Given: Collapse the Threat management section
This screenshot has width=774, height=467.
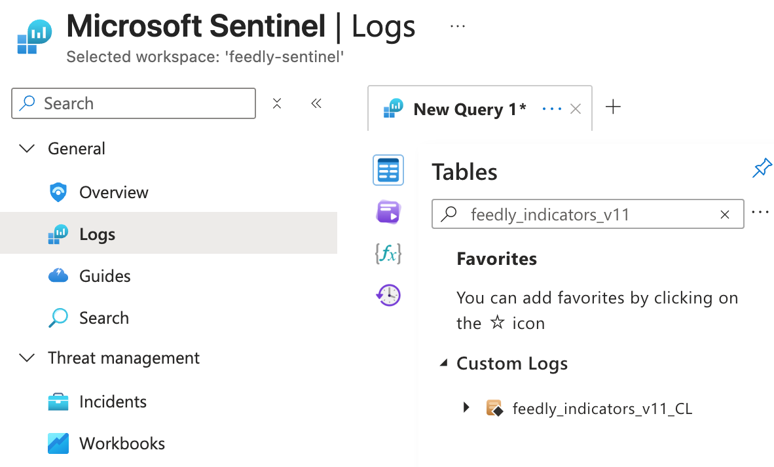Looking at the screenshot, I should pos(27,358).
